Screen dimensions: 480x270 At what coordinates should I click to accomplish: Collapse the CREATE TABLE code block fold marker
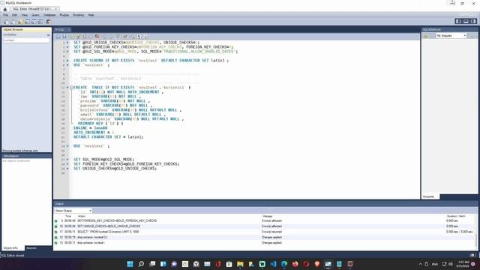[x=71, y=88]
